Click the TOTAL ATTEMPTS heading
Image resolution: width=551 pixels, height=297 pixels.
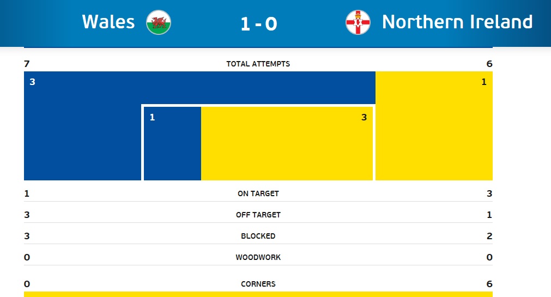click(258, 64)
